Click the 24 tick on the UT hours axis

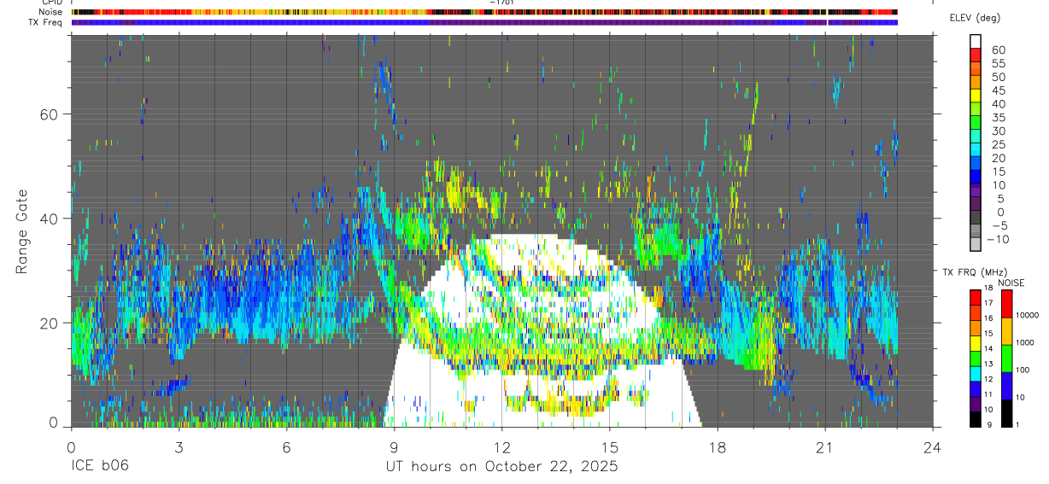(x=933, y=446)
